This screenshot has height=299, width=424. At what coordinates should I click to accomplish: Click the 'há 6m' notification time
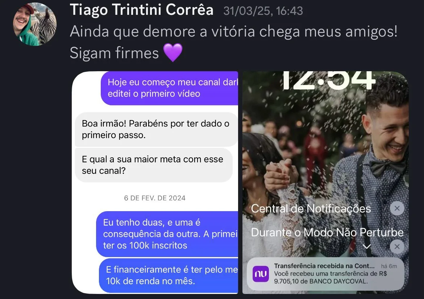389,266
